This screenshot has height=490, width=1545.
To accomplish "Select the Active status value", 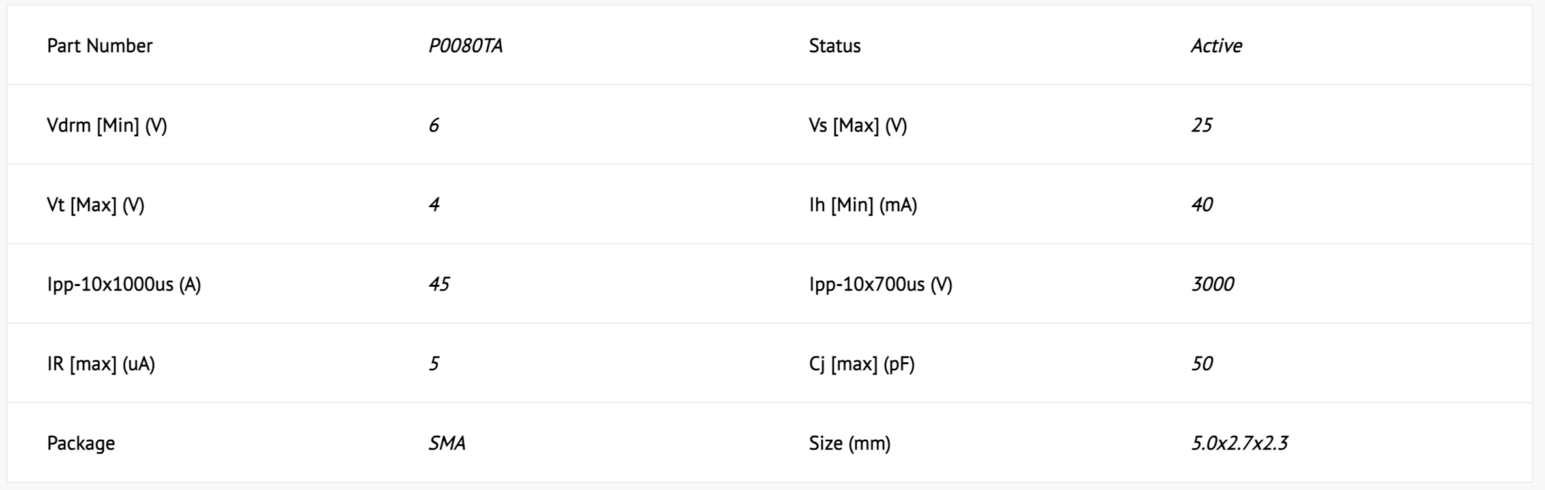I will [x=1216, y=46].
